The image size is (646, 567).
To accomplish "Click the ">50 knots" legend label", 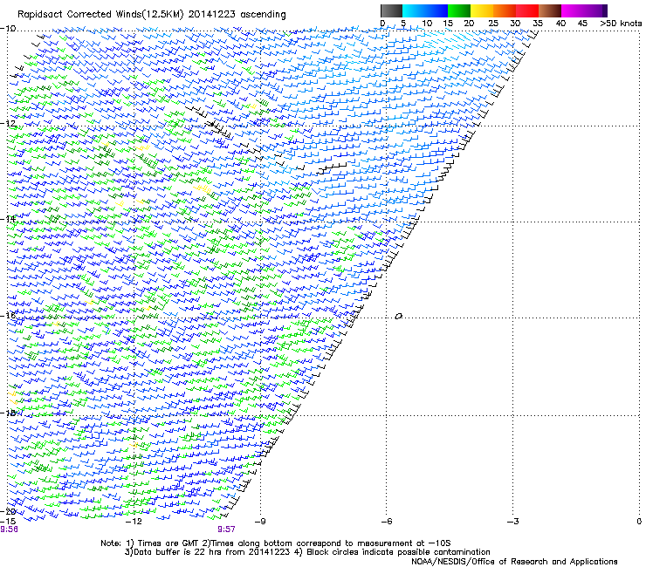I will [621, 24].
